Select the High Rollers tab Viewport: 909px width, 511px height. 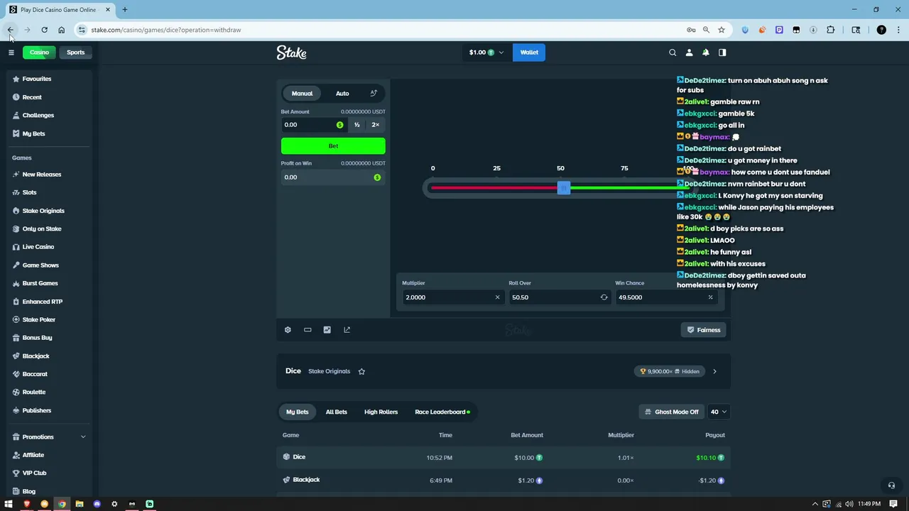point(381,412)
